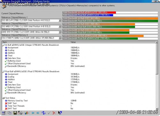Cancel with the red X toolbar icon
The image size is (160, 116).
(54, 113)
